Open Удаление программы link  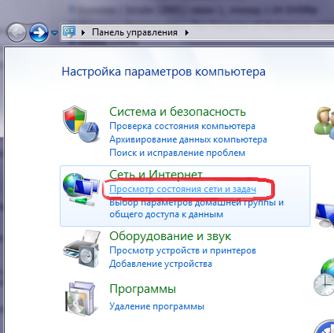[x=156, y=306]
